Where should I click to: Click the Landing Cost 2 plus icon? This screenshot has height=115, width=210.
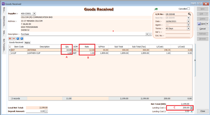click(x=192, y=111)
